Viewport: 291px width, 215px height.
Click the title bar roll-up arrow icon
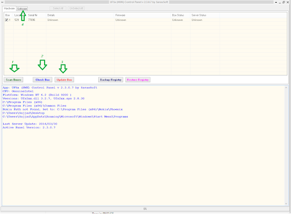pyautogui.click(x=276, y=2)
